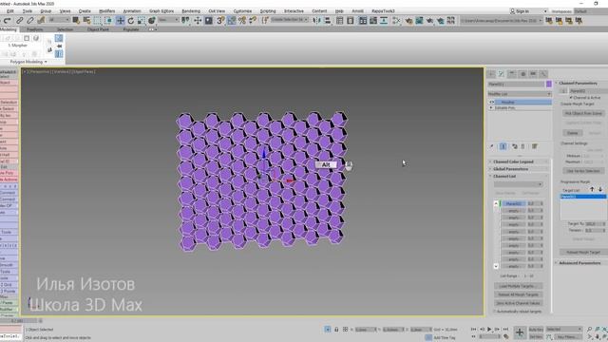Click the Mirror tool icon

coord(316,21)
